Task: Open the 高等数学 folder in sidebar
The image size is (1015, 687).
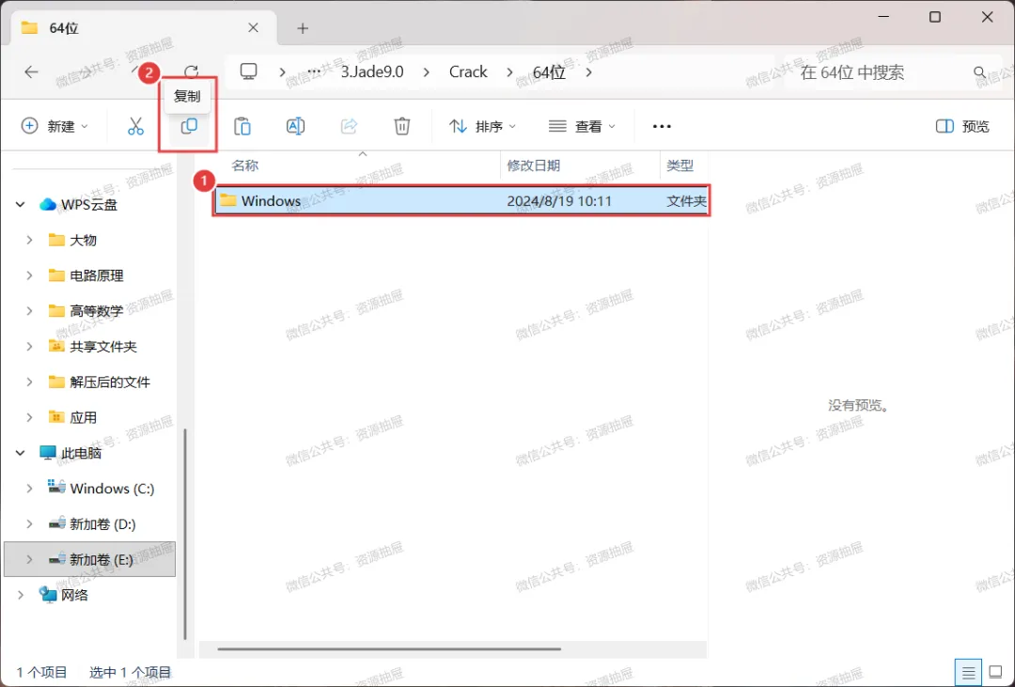Action: (86, 311)
